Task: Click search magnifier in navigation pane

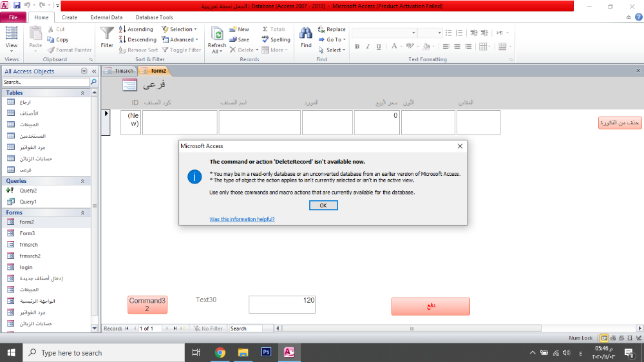Action: 93,82
